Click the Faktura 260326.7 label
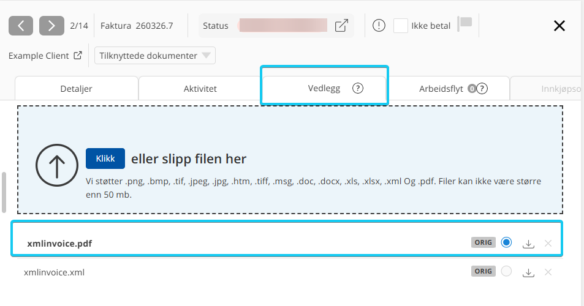The width and height of the screenshot is (584, 306). [x=137, y=26]
